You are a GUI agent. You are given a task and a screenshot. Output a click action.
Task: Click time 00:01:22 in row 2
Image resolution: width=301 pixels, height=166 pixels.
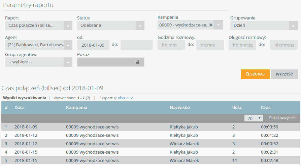269,135
